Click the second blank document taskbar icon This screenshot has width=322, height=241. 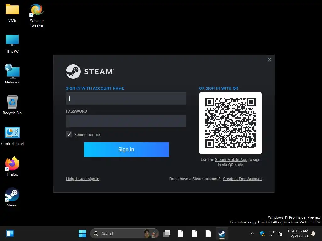coord(194,233)
